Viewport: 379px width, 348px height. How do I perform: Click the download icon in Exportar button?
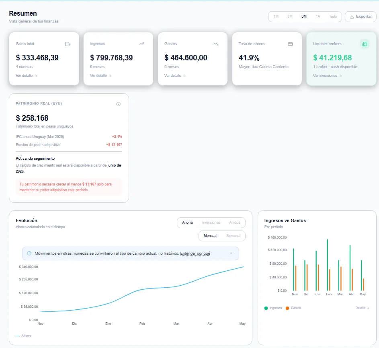point(352,17)
